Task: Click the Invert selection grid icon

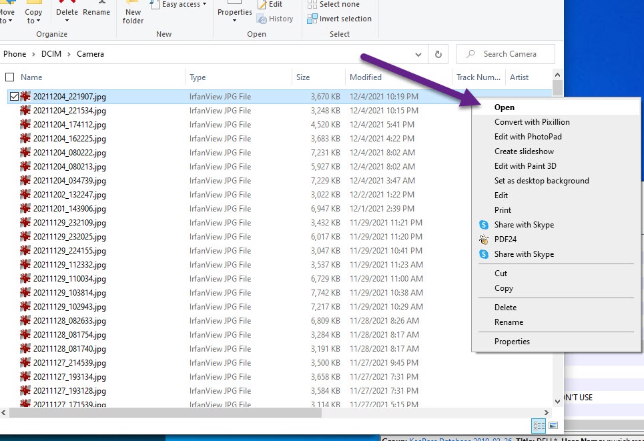Action: pyautogui.click(x=312, y=19)
